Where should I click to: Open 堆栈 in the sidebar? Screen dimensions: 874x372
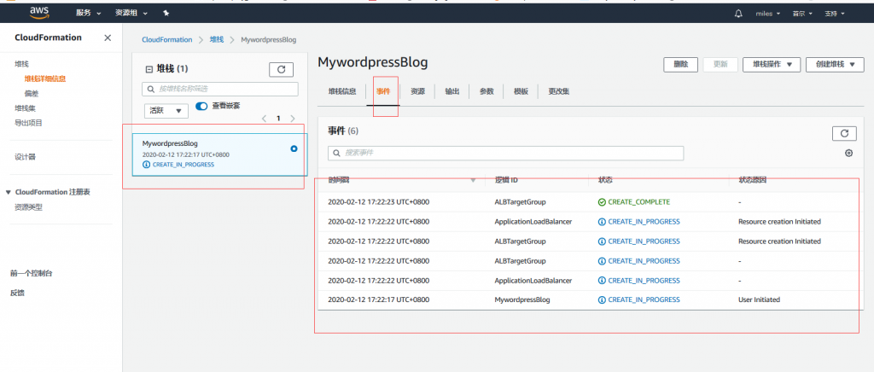21,65
